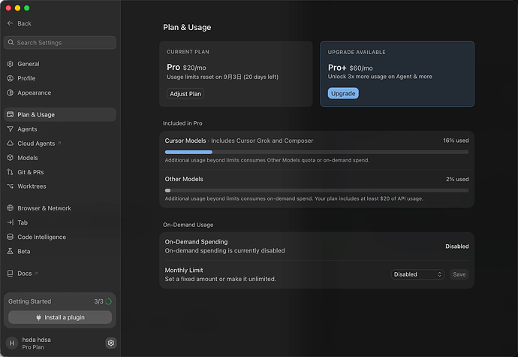Click the Git & PRs branch icon
Viewport: 518px width, 357px height.
pyautogui.click(x=11, y=172)
